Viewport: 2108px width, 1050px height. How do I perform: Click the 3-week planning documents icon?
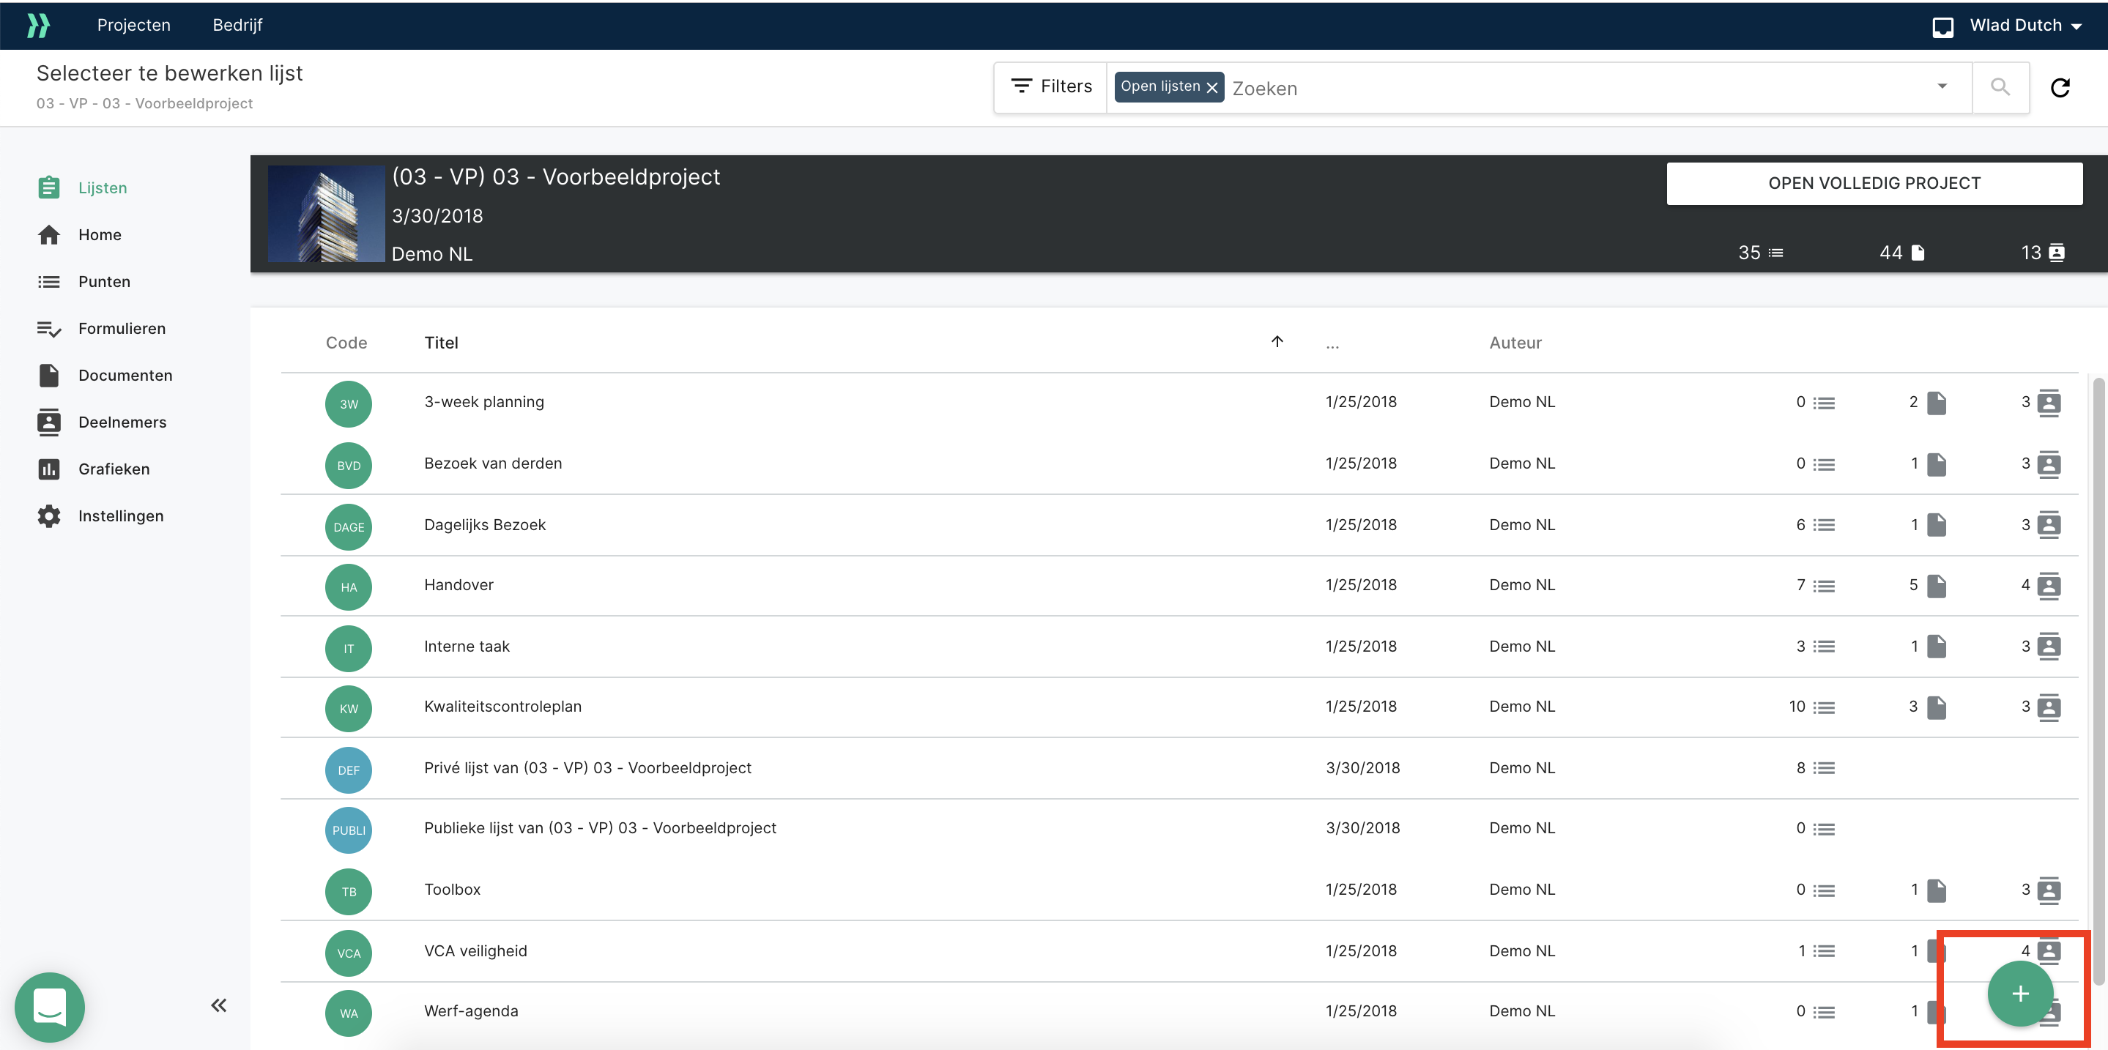tap(1936, 402)
